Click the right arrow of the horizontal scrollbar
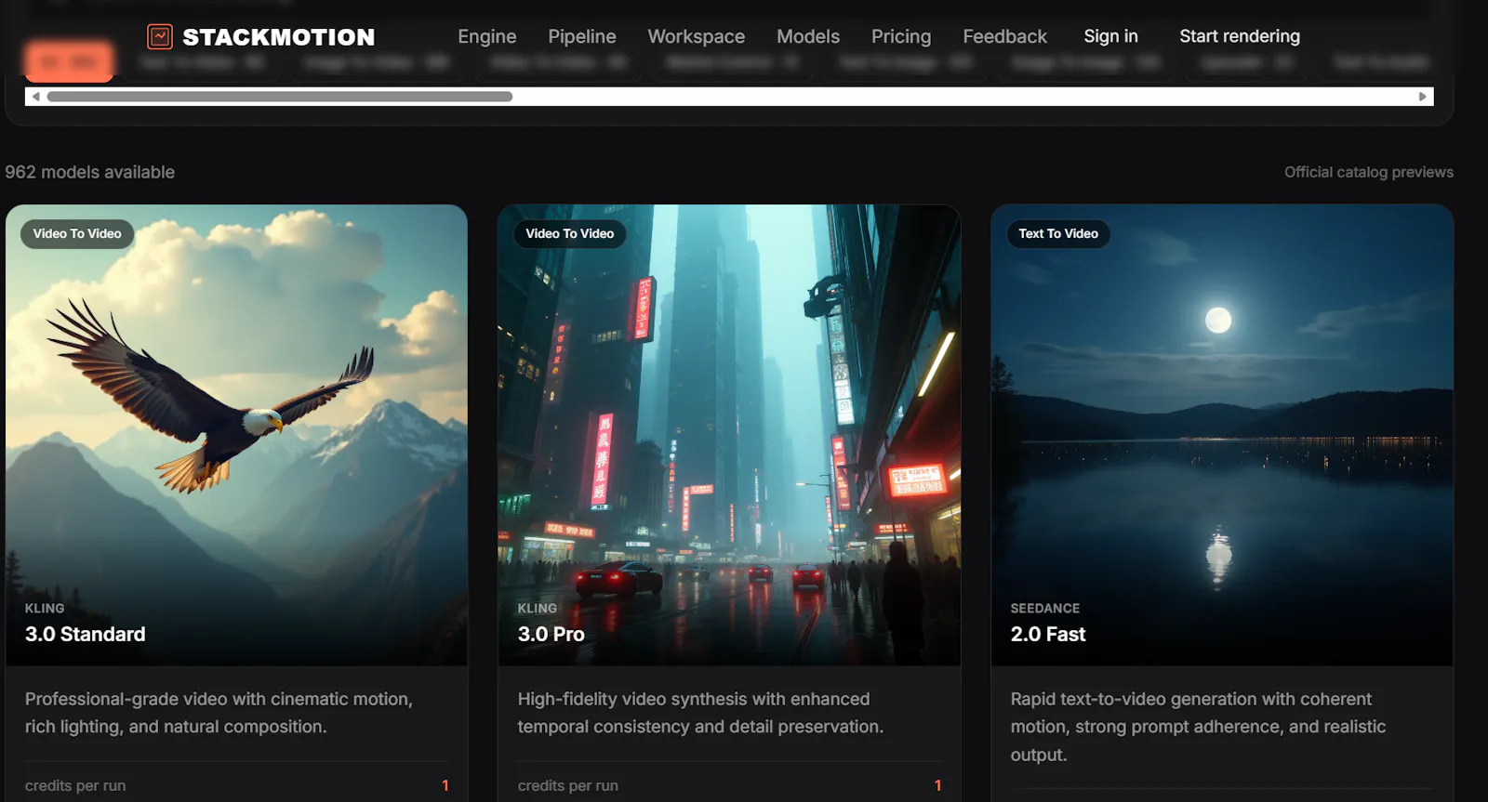This screenshot has width=1488, height=802. (1422, 97)
